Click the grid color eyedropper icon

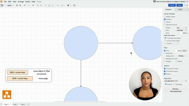186,51
